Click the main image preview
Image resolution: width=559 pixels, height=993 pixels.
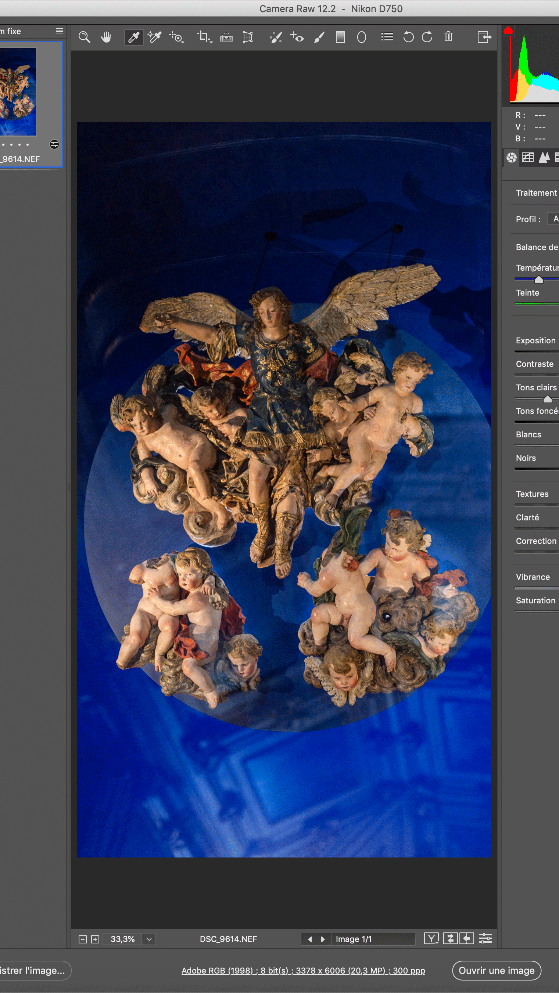284,490
